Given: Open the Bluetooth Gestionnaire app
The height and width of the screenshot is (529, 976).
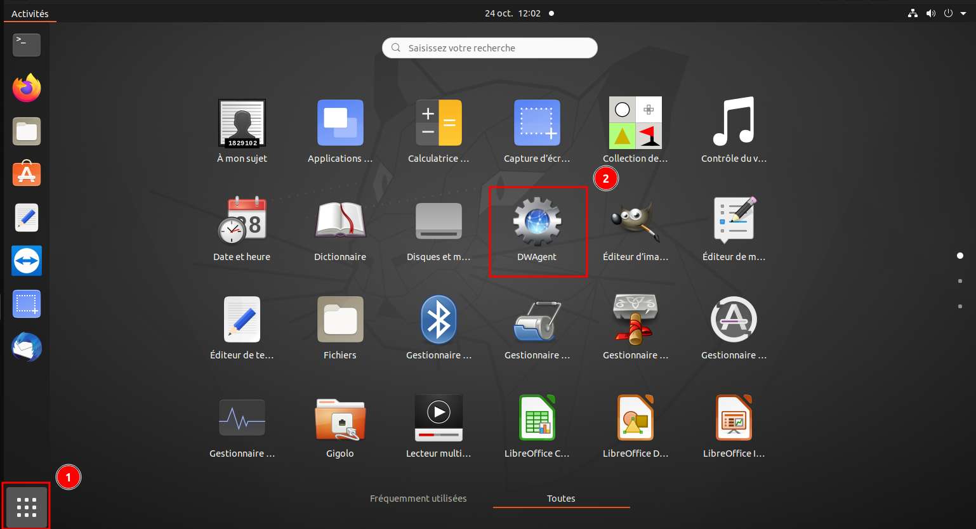Looking at the screenshot, I should [x=439, y=328].
